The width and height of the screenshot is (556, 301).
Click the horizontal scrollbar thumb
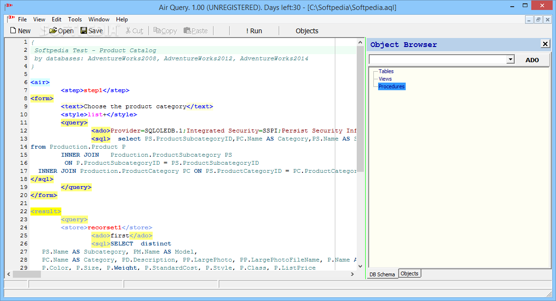coord(27,274)
